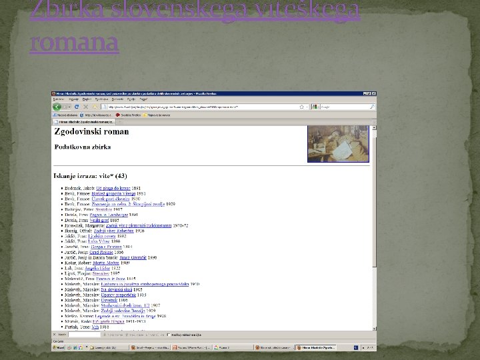Switch to the folder window in the taskbar

point(107,348)
